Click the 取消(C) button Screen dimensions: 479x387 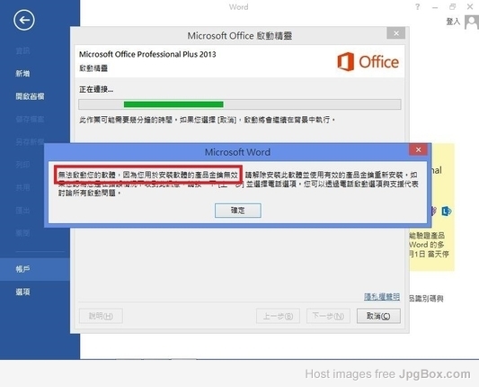[378, 316]
